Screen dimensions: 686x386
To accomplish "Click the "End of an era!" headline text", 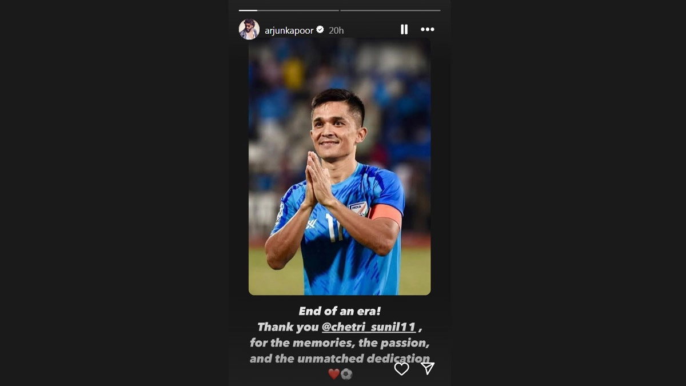I will [x=340, y=311].
